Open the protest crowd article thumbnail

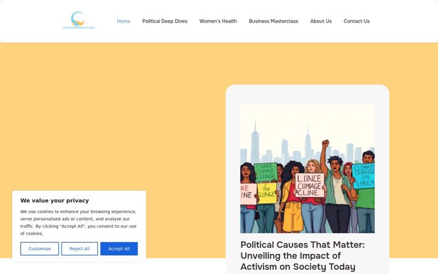click(307, 168)
